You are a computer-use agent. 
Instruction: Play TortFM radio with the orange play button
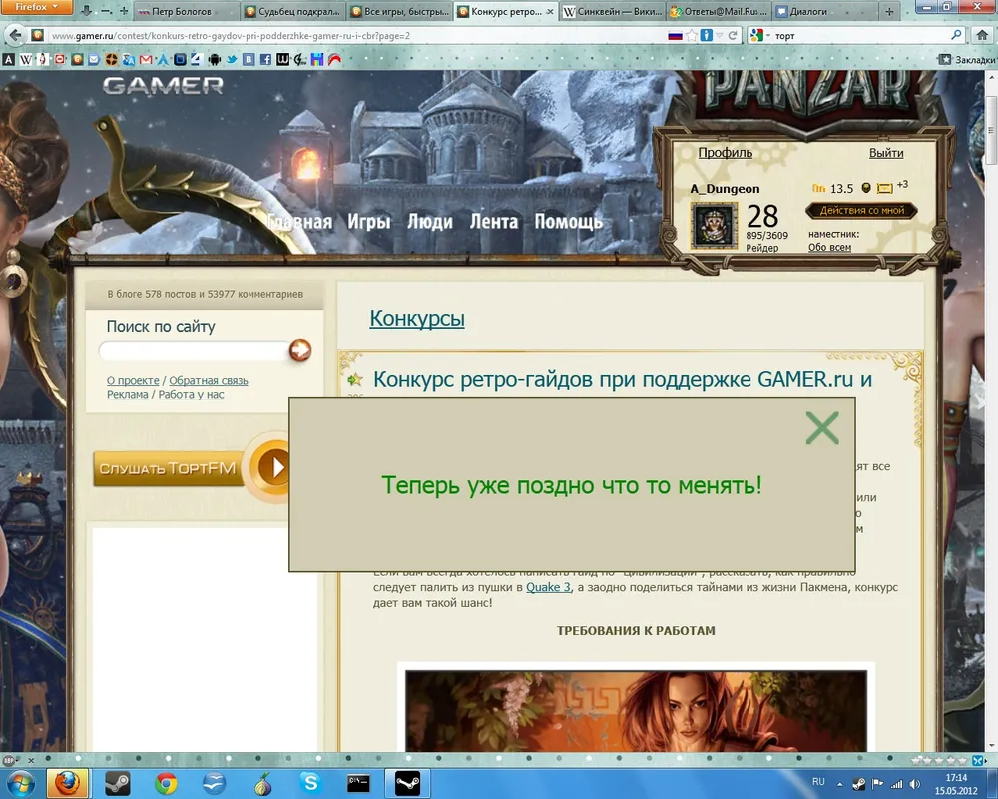pos(276,466)
